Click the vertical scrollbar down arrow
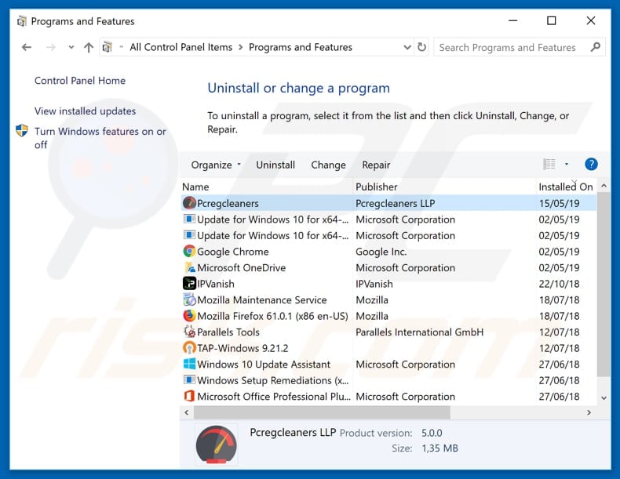Screen dimensions: 620x479 (604, 397)
